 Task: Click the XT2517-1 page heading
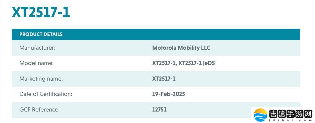[x=41, y=12]
